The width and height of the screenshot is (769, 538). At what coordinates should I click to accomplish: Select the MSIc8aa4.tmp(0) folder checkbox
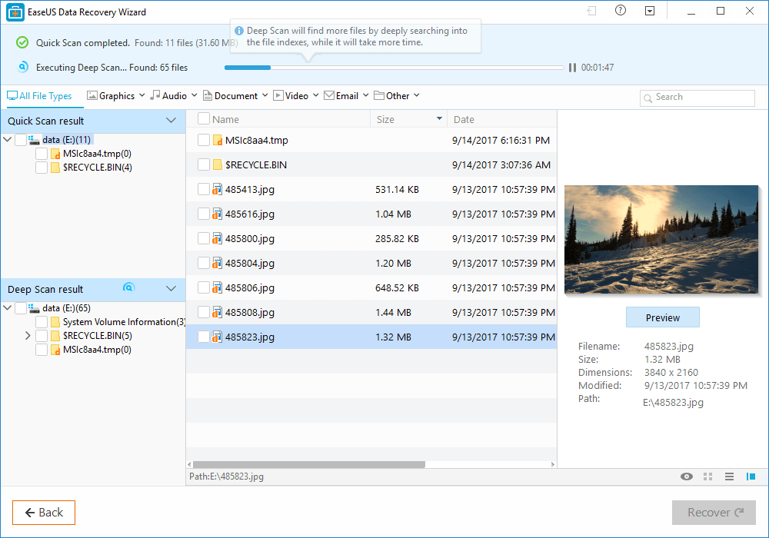[42, 154]
